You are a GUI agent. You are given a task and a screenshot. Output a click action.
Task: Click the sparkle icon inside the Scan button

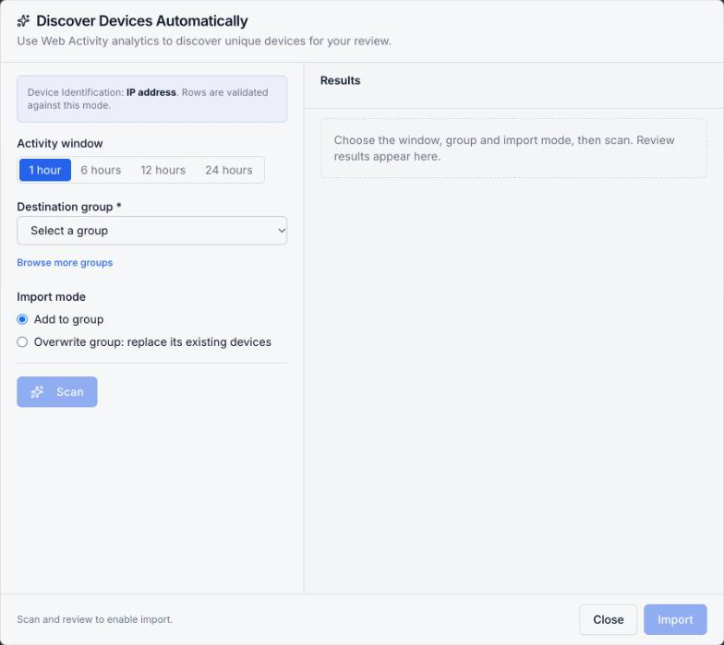[37, 391]
